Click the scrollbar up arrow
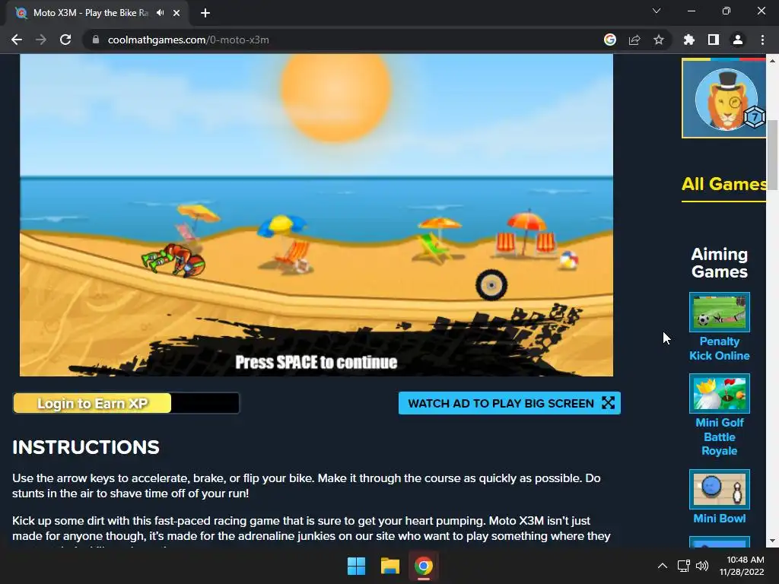 [x=773, y=61]
